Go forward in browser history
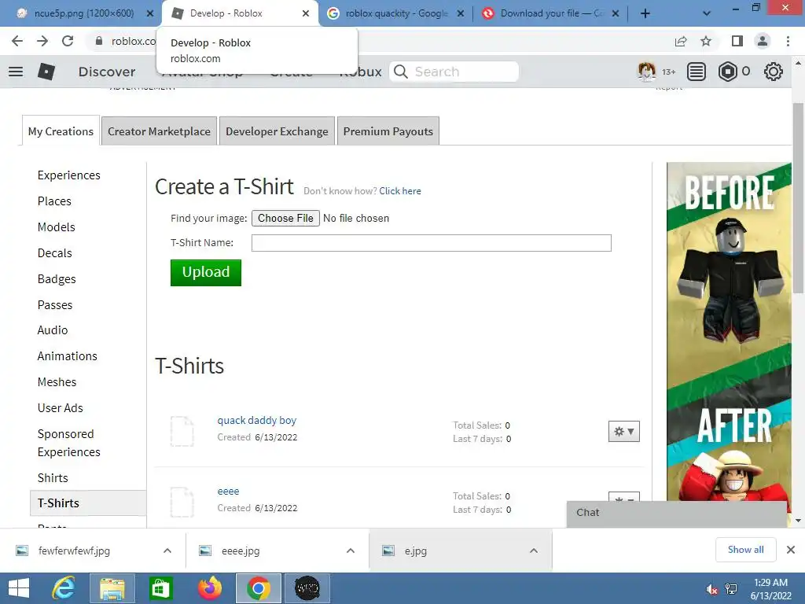 [42, 41]
